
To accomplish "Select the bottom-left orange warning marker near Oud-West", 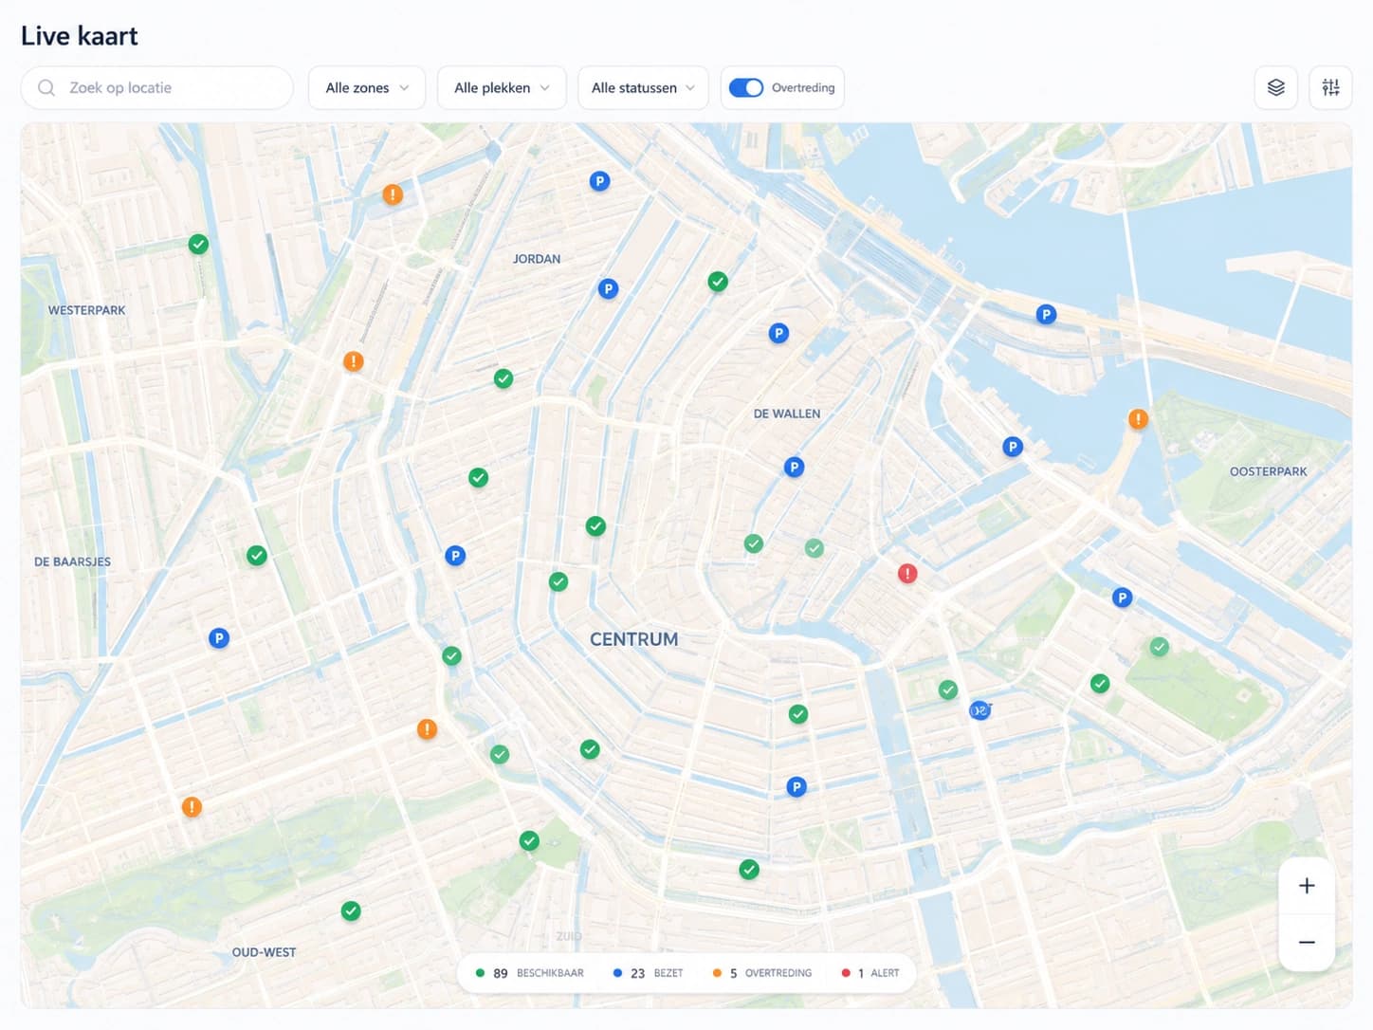I will [x=192, y=807].
